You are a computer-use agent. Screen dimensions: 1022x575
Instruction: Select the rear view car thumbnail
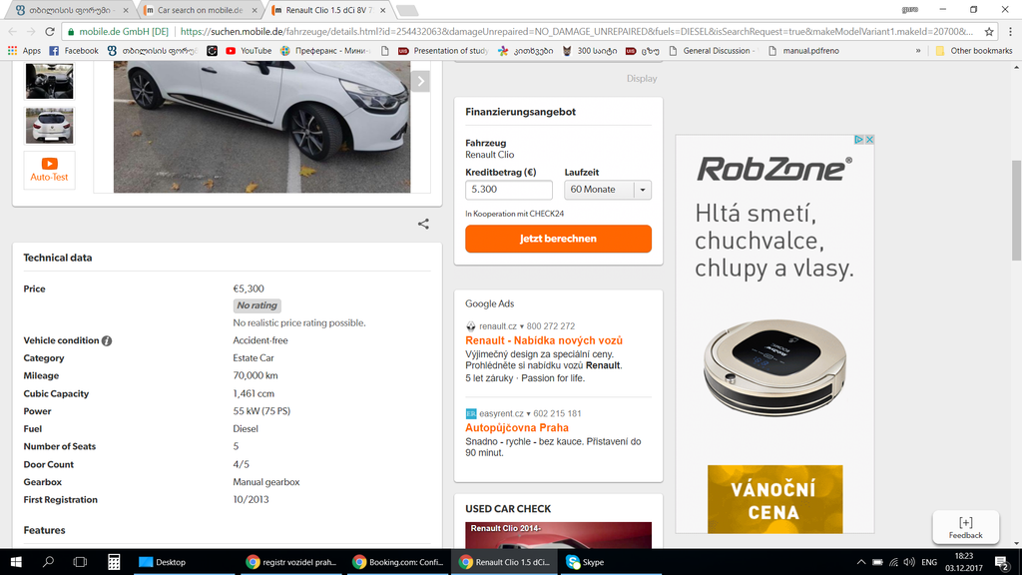click(50, 126)
